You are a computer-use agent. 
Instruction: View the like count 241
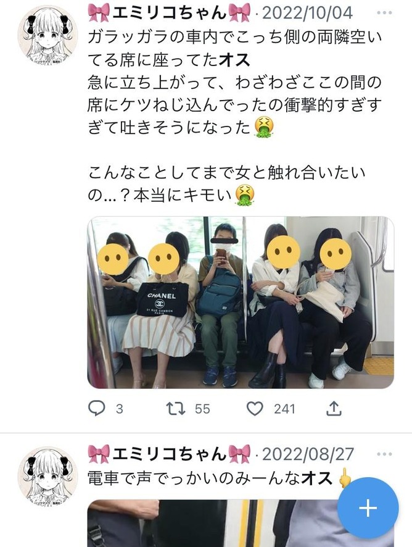tap(284, 409)
